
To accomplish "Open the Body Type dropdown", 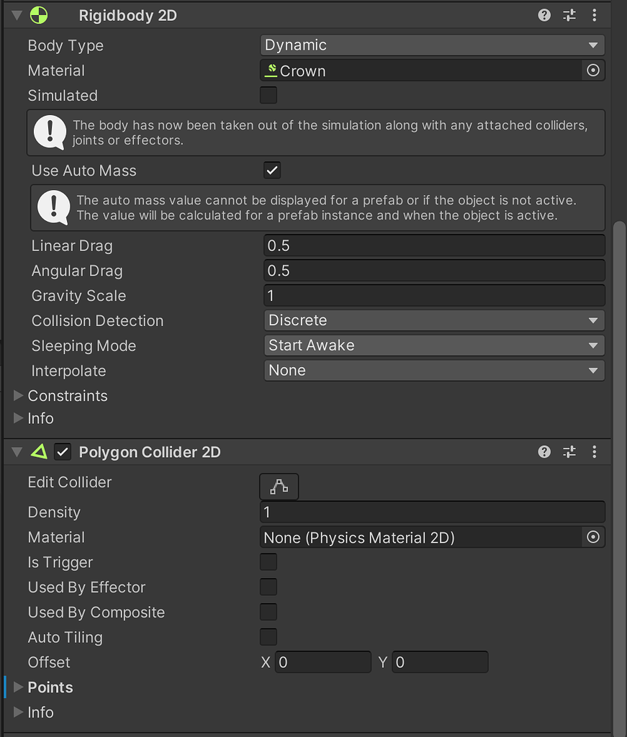I will [432, 45].
